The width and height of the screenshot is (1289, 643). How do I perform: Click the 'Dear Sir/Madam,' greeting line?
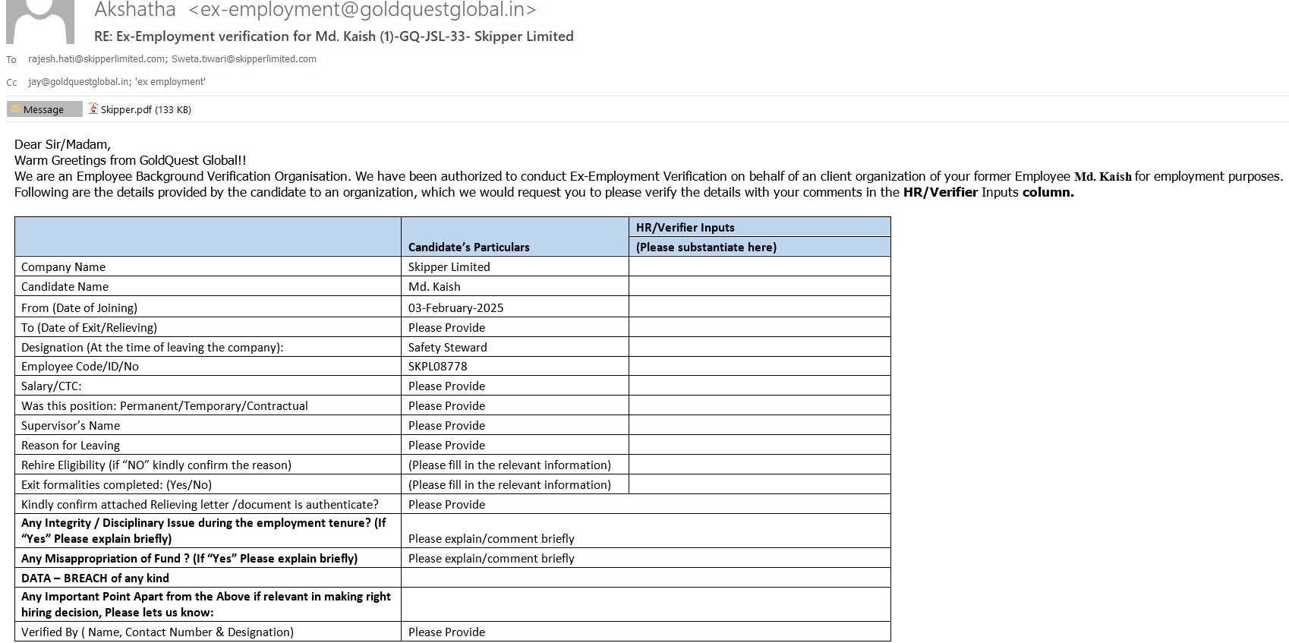coord(62,144)
